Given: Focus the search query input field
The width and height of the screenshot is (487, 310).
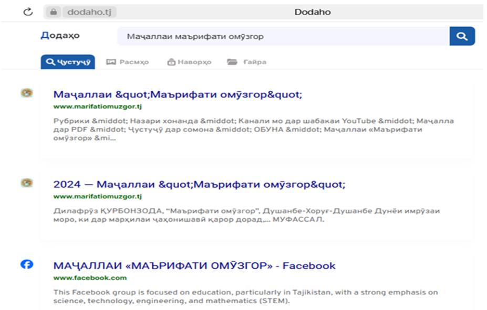Looking at the screenshot, I should pos(283,36).
